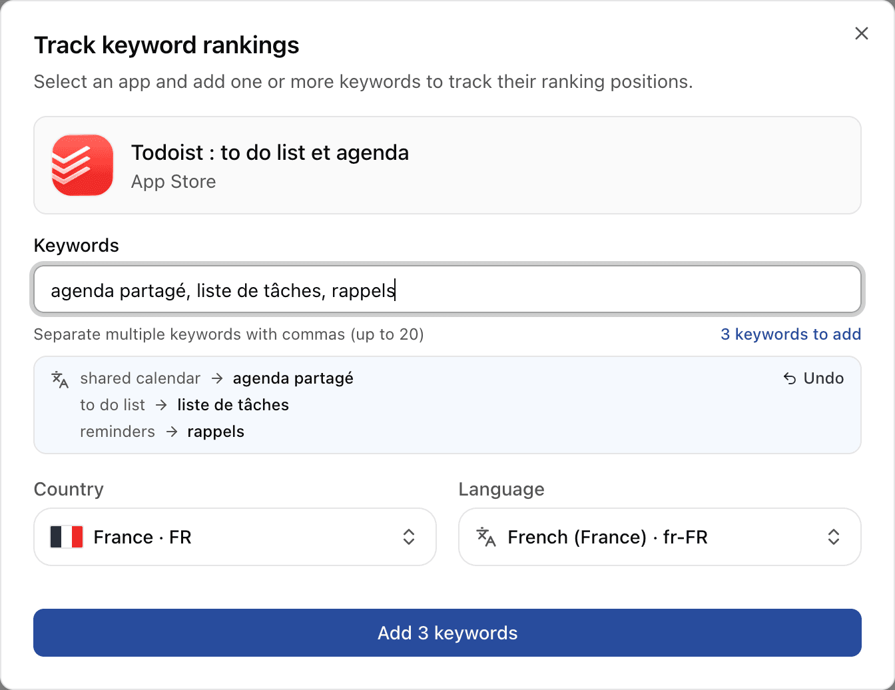
Task: Click the comma-separation hint text
Action: [x=229, y=334]
